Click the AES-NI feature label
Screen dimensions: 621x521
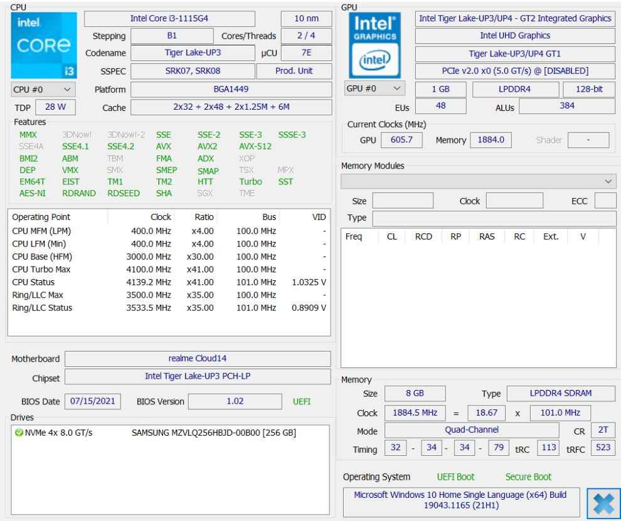pos(33,193)
